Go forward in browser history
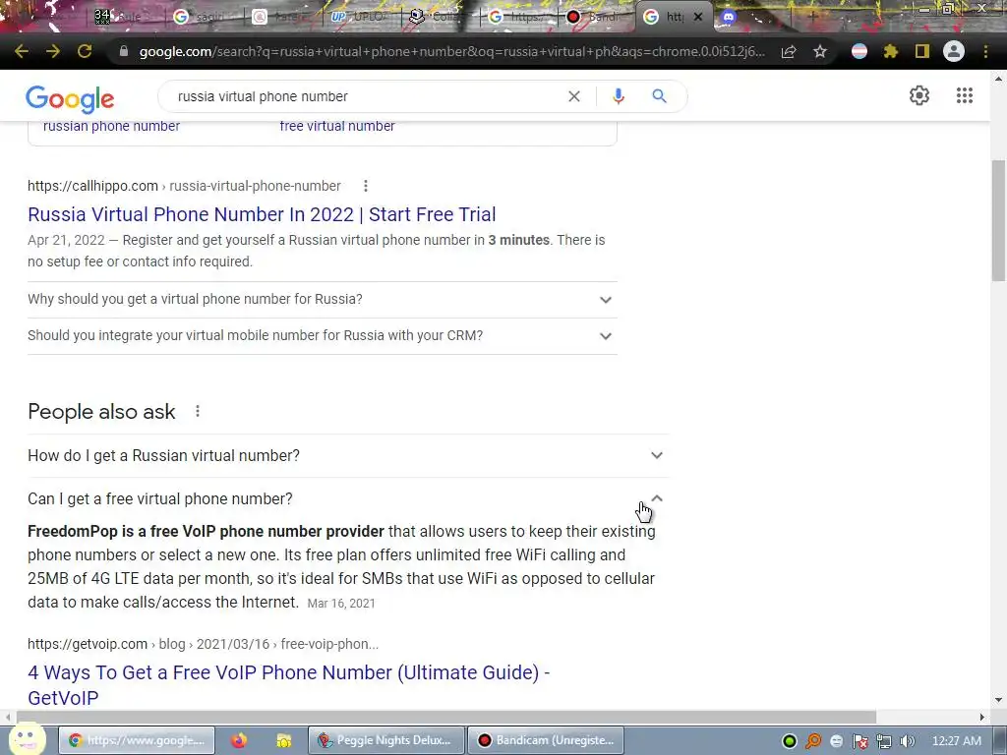Image resolution: width=1007 pixels, height=755 pixels. point(53,51)
